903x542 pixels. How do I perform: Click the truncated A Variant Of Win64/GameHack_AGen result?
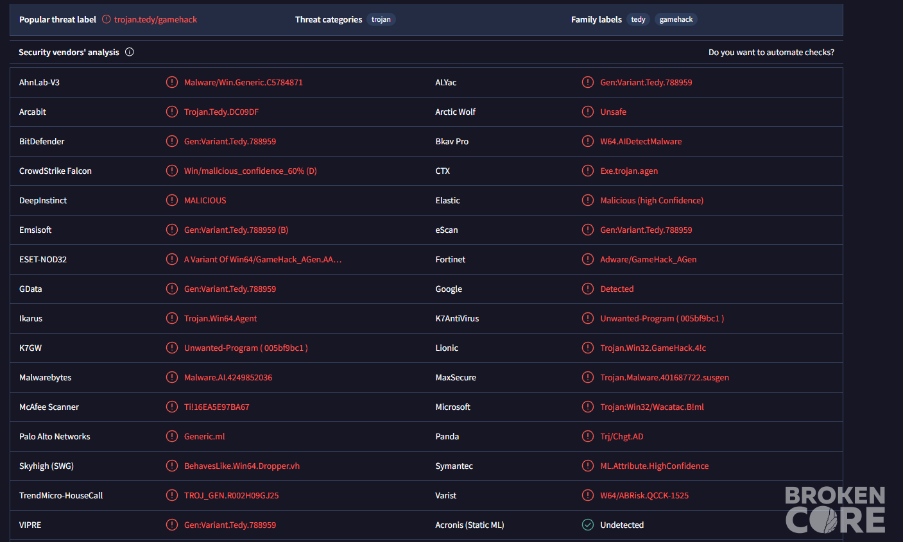point(263,259)
